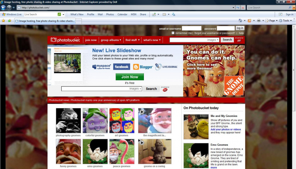Image resolution: width=296 pixels, height=169 pixels.
Task: Open the Page menu dropdown
Action: pos(272,21)
